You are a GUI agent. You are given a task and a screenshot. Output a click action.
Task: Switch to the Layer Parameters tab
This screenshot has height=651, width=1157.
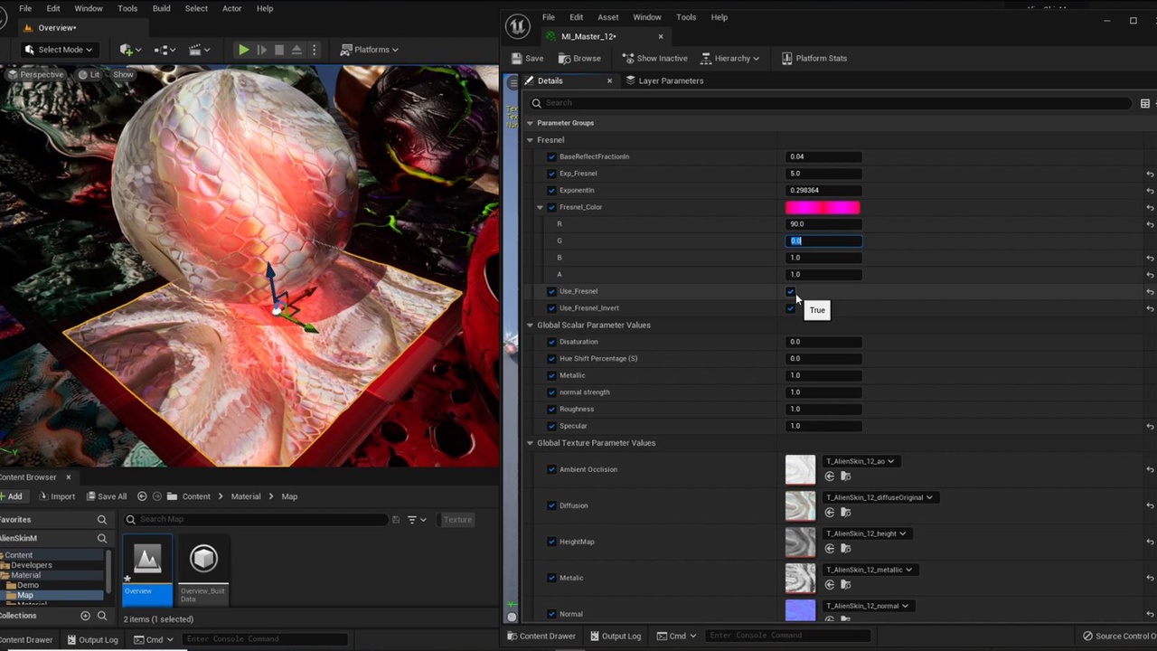click(664, 80)
